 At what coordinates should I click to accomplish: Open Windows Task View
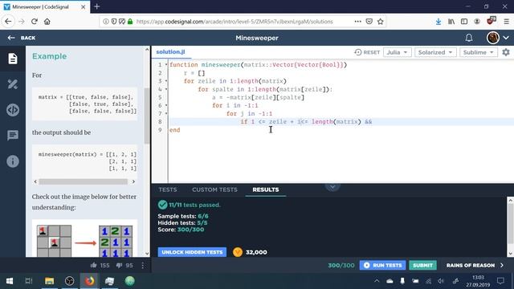pos(29,281)
